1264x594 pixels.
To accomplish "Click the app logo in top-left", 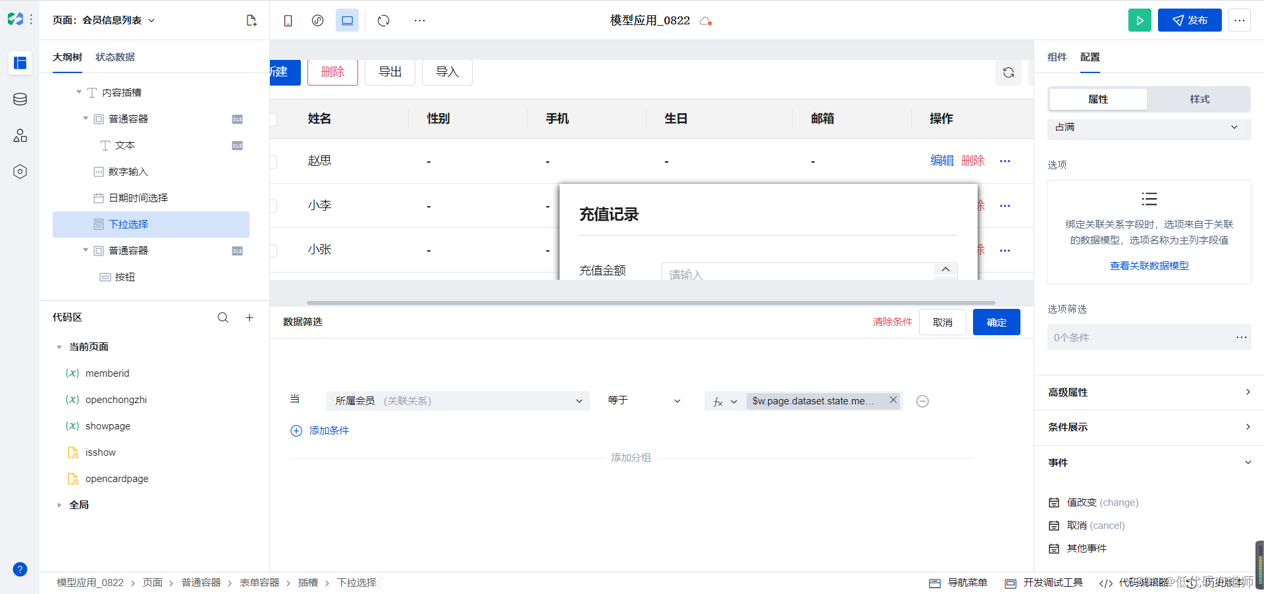I will point(15,19).
